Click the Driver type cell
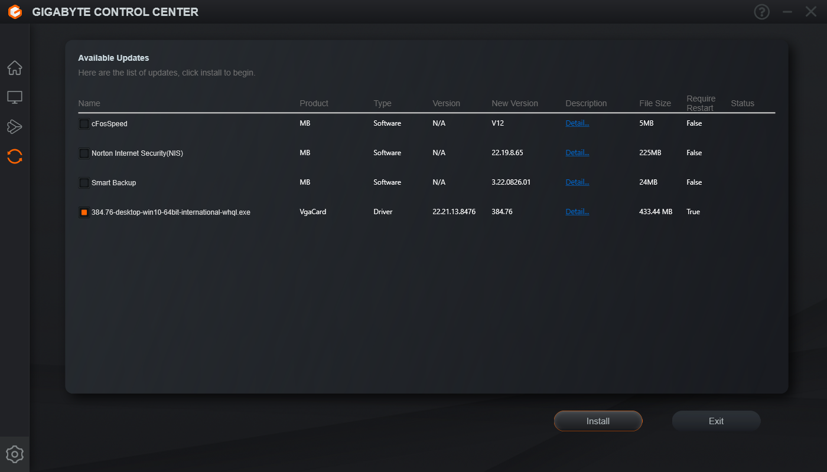 click(383, 212)
